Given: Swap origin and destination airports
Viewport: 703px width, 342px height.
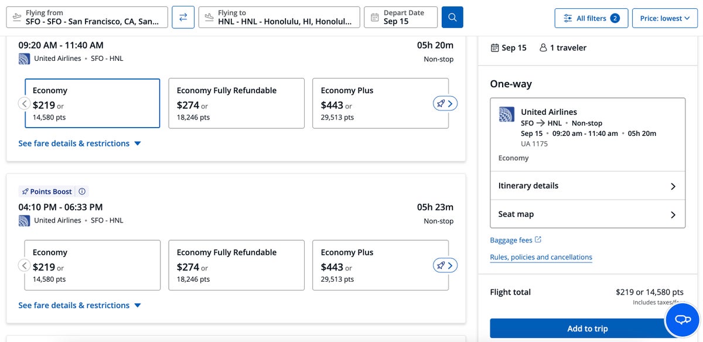Looking at the screenshot, I should coord(183,17).
